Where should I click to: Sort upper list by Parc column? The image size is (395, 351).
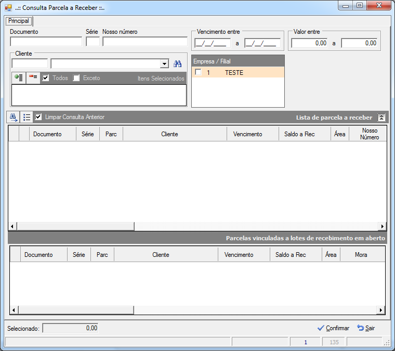[111, 134]
